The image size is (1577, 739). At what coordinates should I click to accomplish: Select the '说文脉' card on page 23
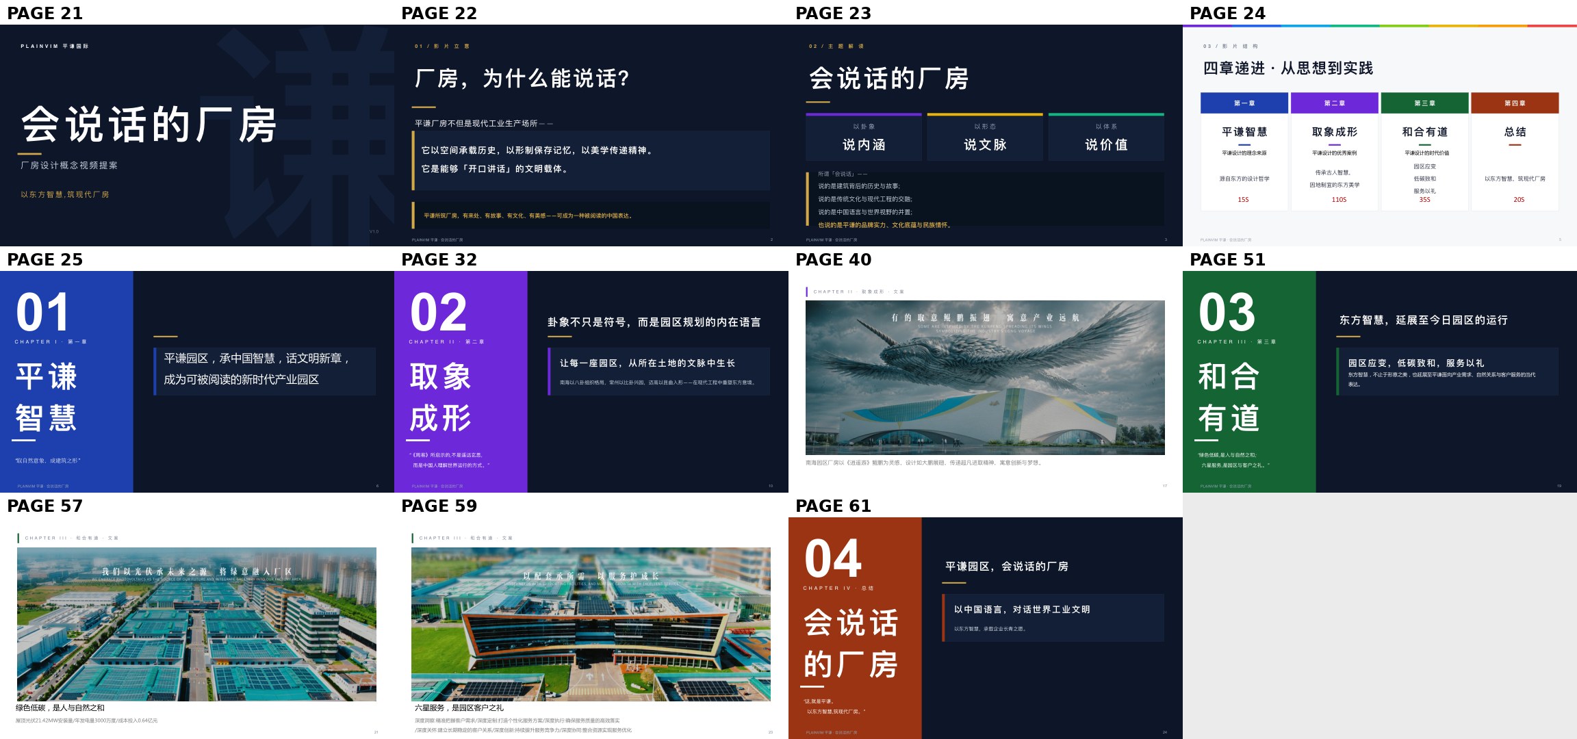(x=985, y=138)
